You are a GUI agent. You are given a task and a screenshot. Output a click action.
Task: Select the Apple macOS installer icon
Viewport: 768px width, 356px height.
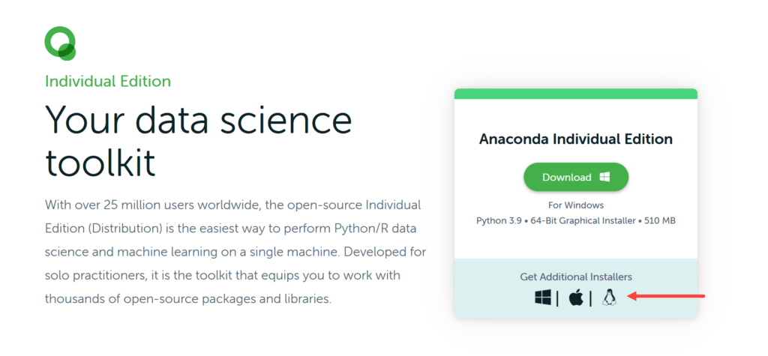tap(576, 298)
